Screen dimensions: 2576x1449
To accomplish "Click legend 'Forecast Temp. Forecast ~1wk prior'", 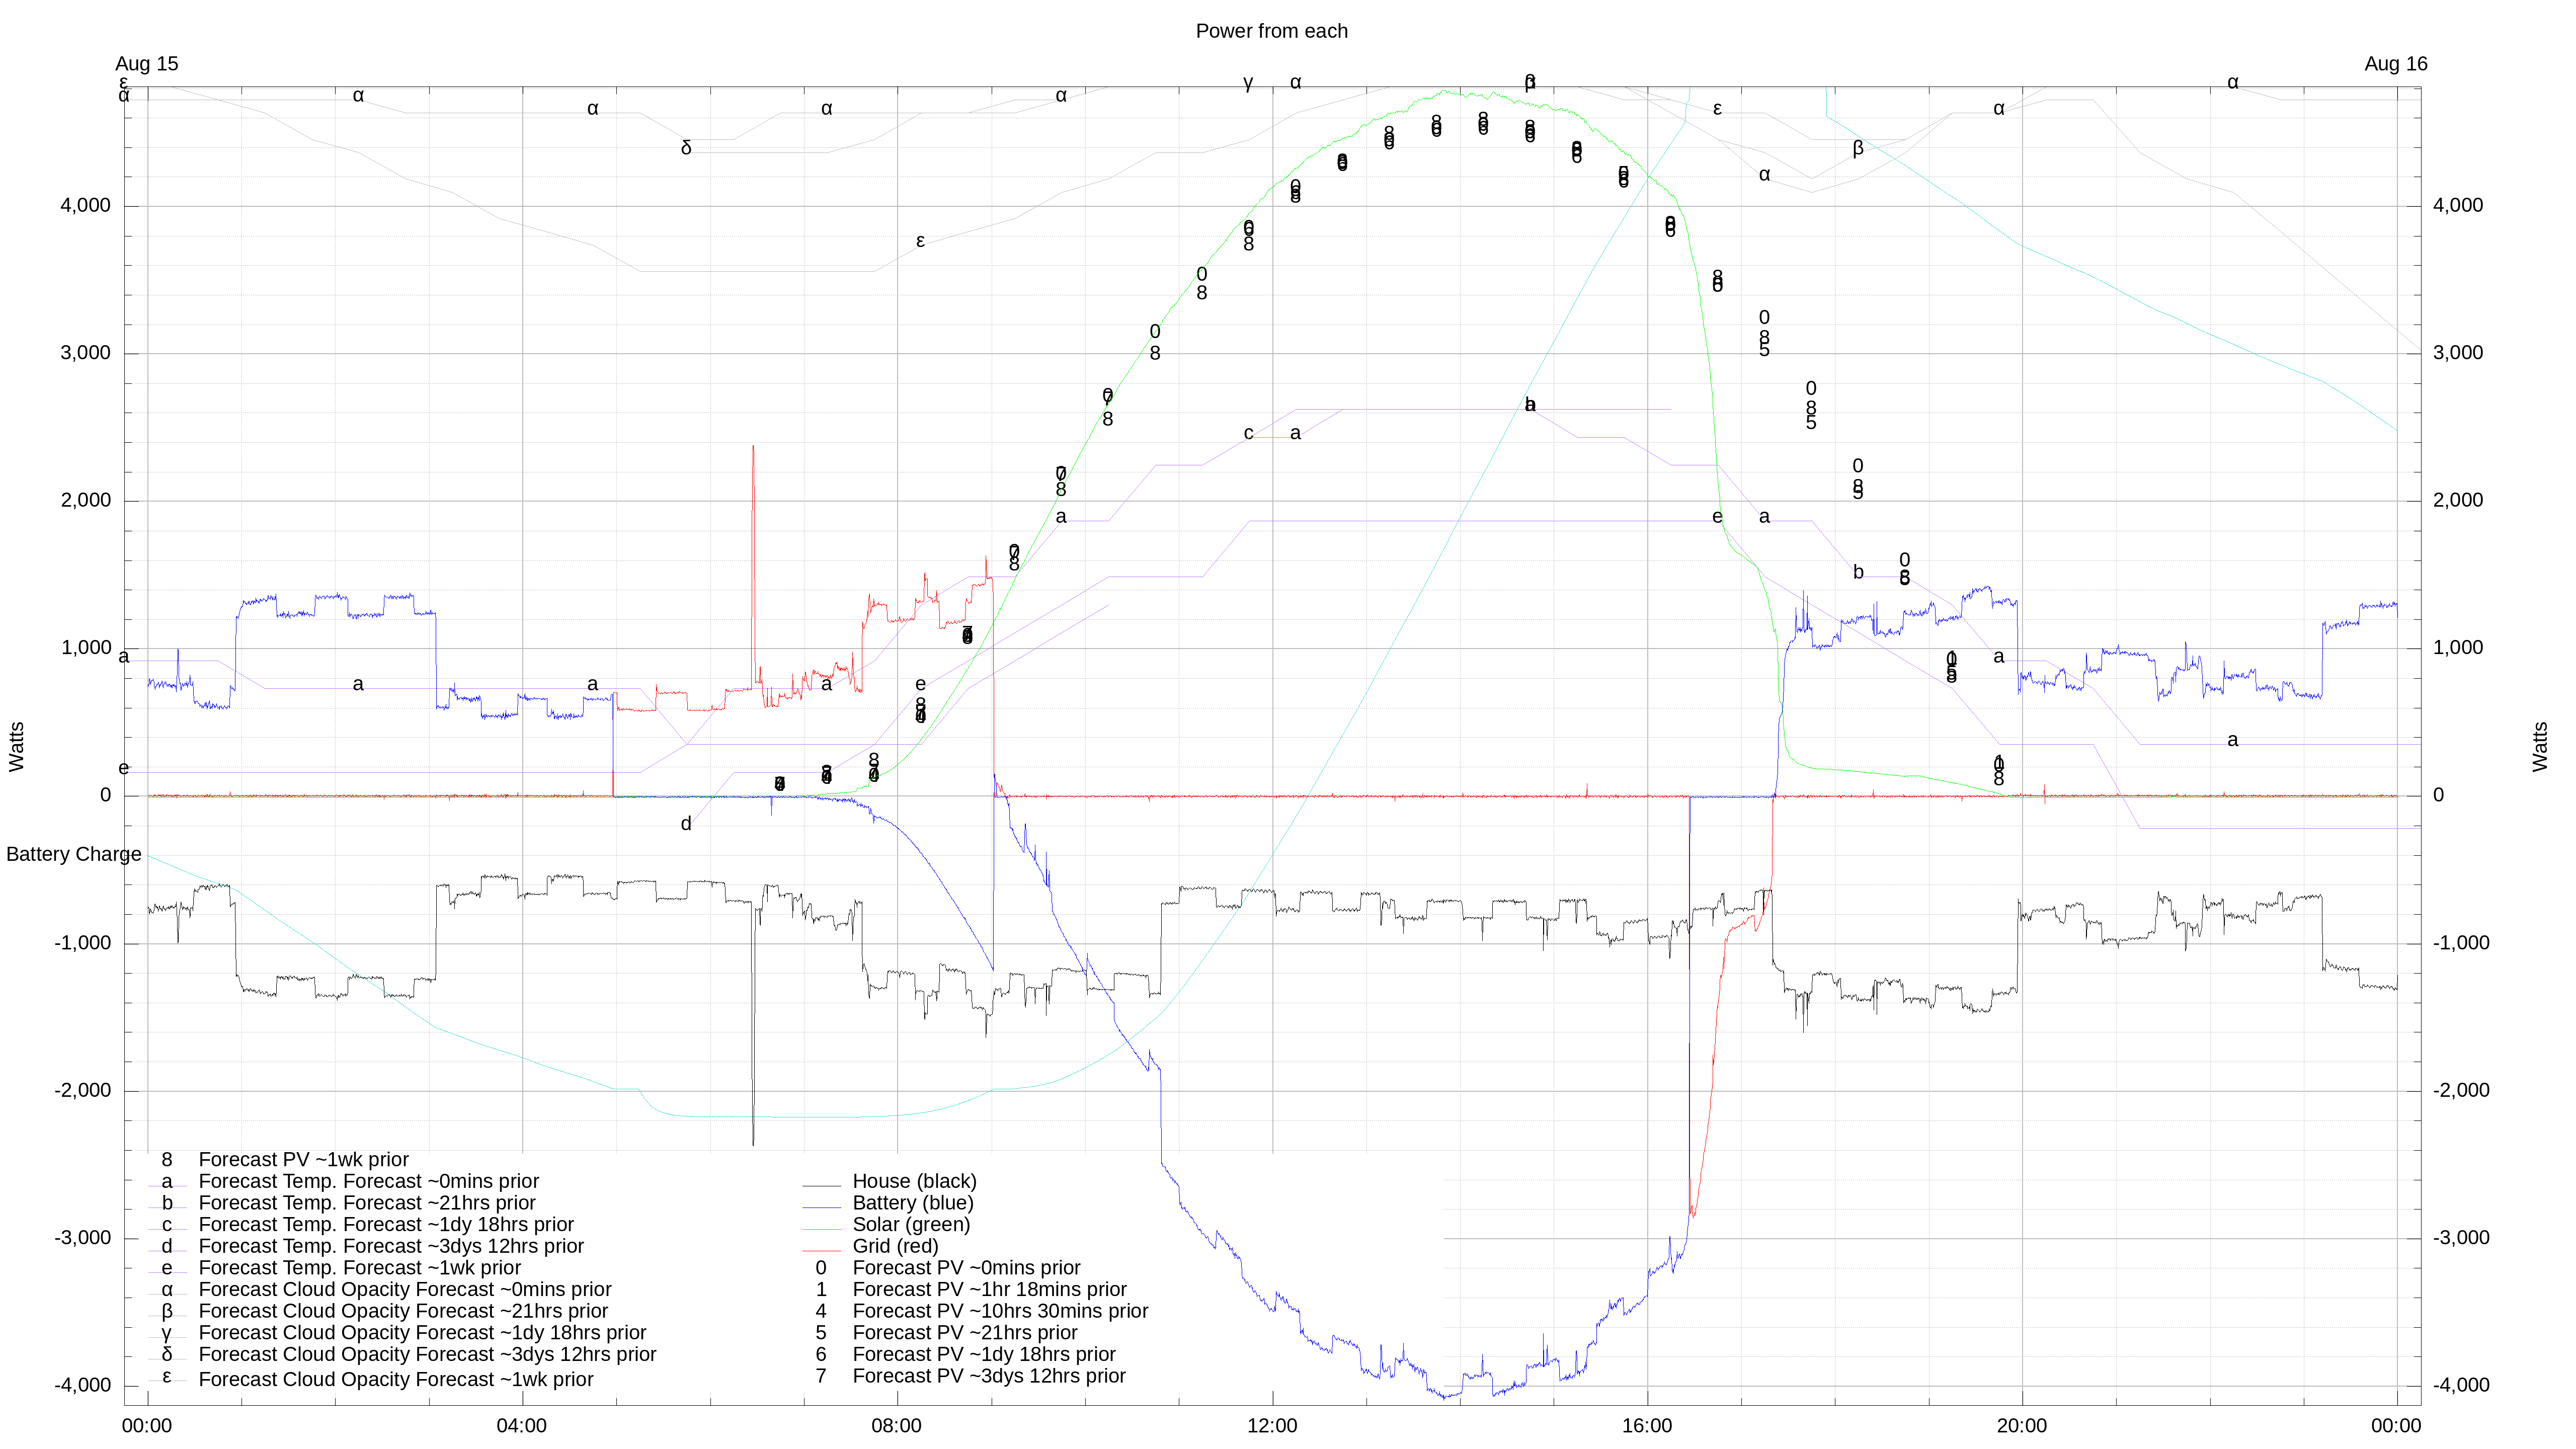I will (359, 1268).
